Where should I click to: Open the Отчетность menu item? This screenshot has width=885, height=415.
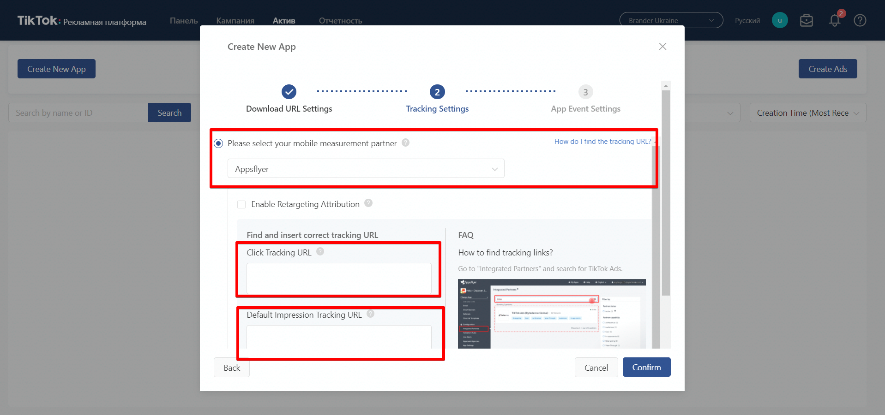pyautogui.click(x=340, y=21)
